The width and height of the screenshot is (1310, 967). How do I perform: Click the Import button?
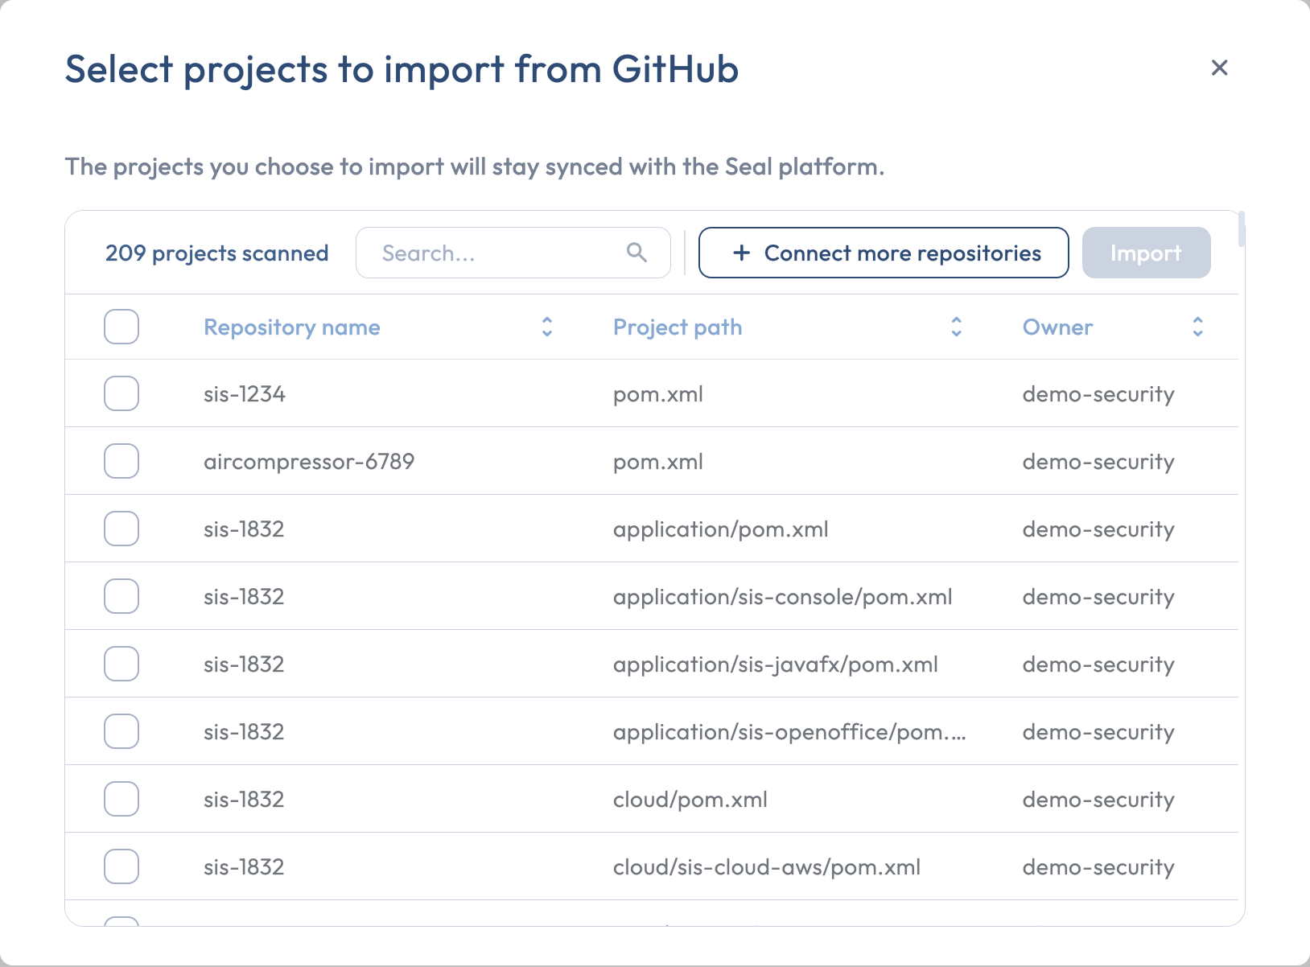(x=1146, y=253)
